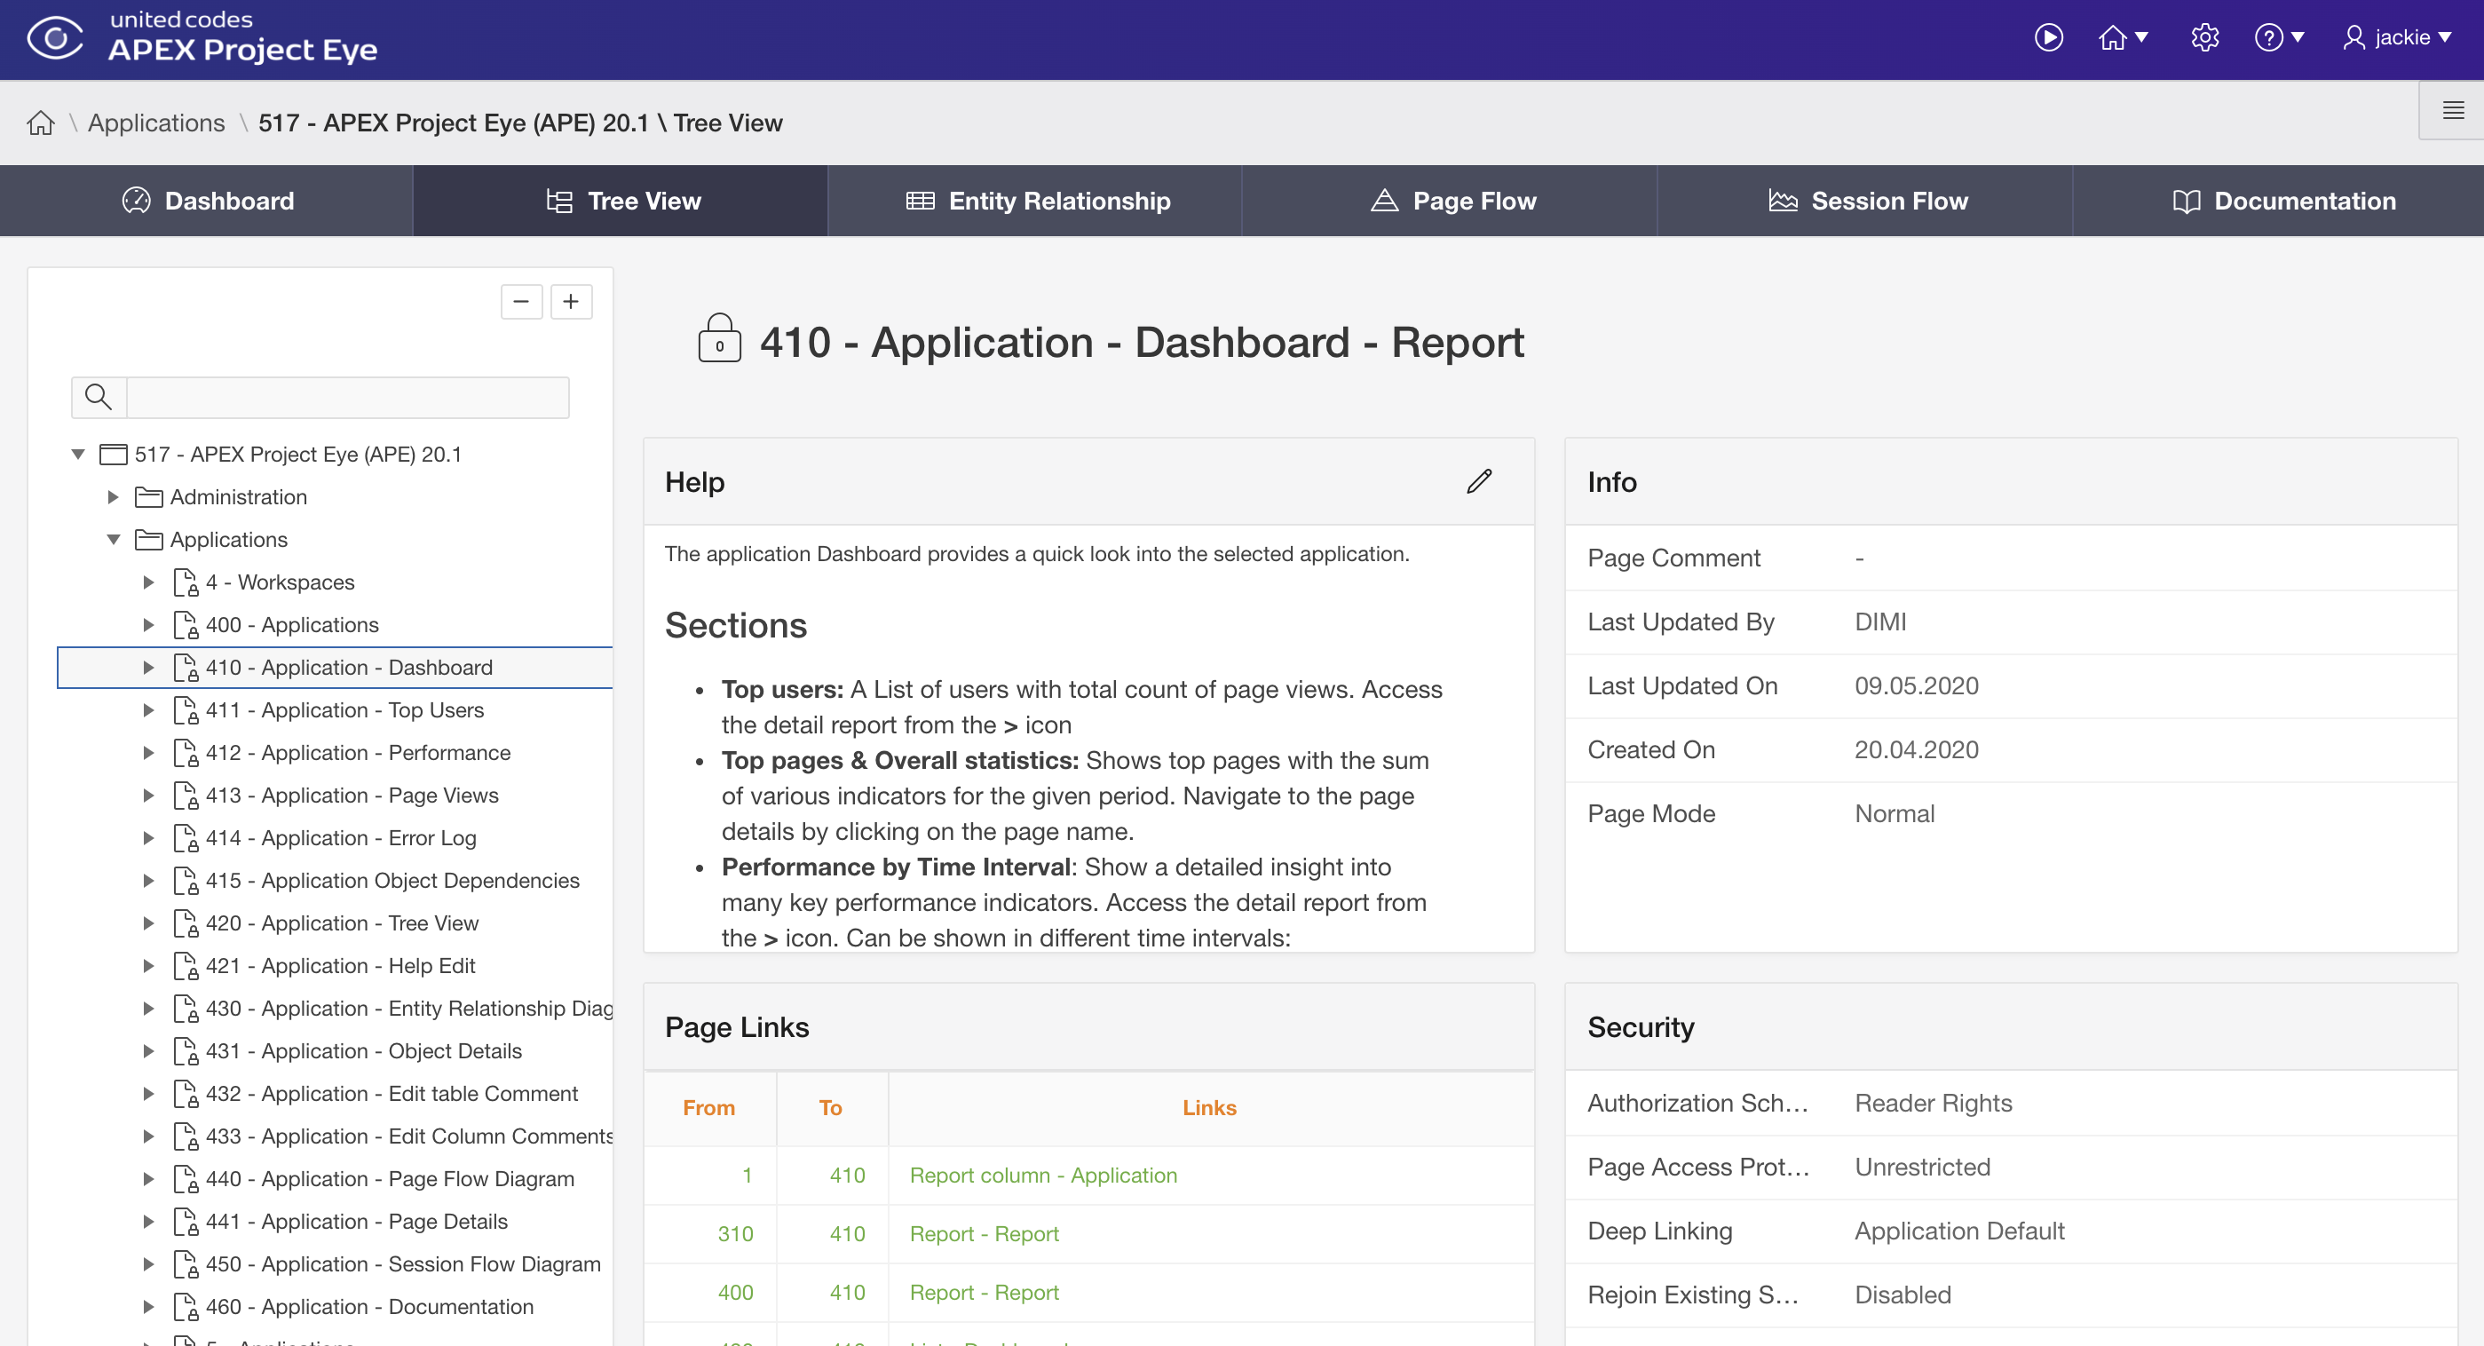This screenshot has height=1346, width=2484.
Task: Switch to the Tree View tab
Action: point(621,201)
